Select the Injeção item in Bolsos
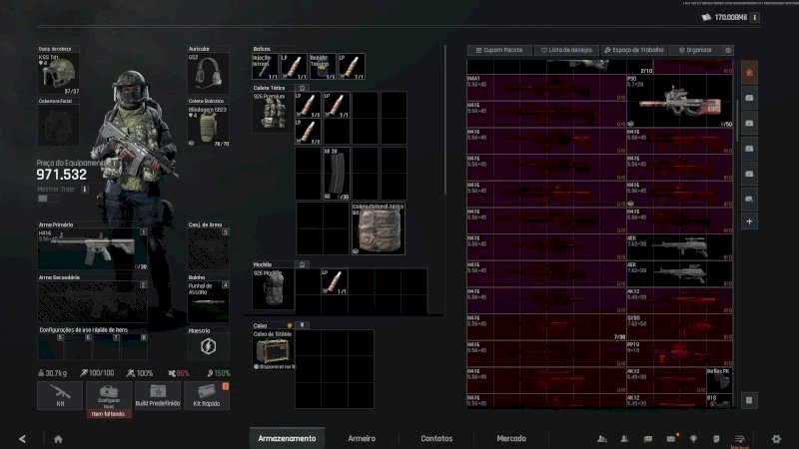This screenshot has width=799, height=449. coord(266,66)
